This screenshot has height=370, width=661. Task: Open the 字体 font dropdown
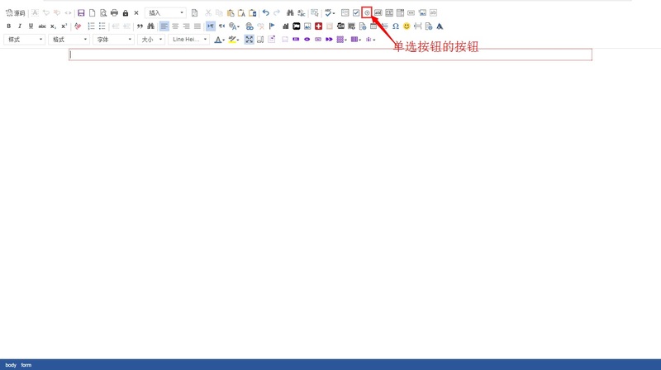click(114, 40)
